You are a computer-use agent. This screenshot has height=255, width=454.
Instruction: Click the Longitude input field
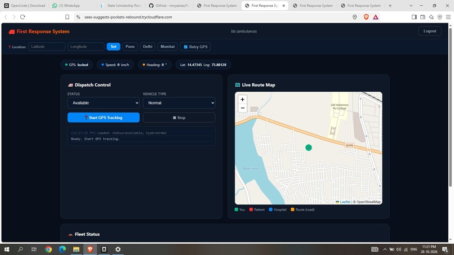click(86, 47)
